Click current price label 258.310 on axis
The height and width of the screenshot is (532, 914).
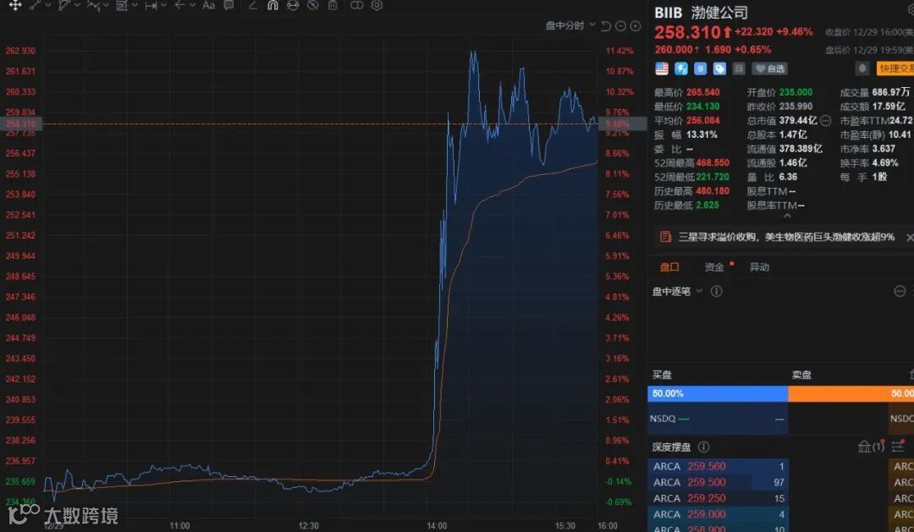[x=20, y=123]
